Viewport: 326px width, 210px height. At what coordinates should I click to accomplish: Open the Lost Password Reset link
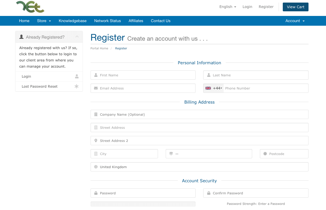(40, 86)
